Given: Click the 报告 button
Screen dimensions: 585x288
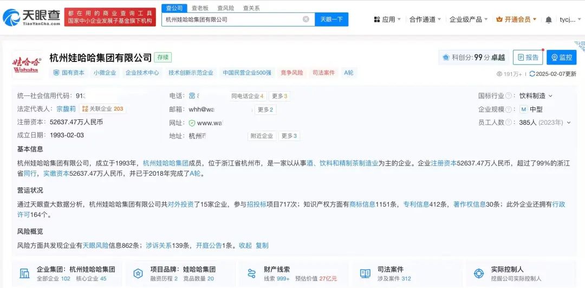Looking at the screenshot, I should tap(528, 57).
